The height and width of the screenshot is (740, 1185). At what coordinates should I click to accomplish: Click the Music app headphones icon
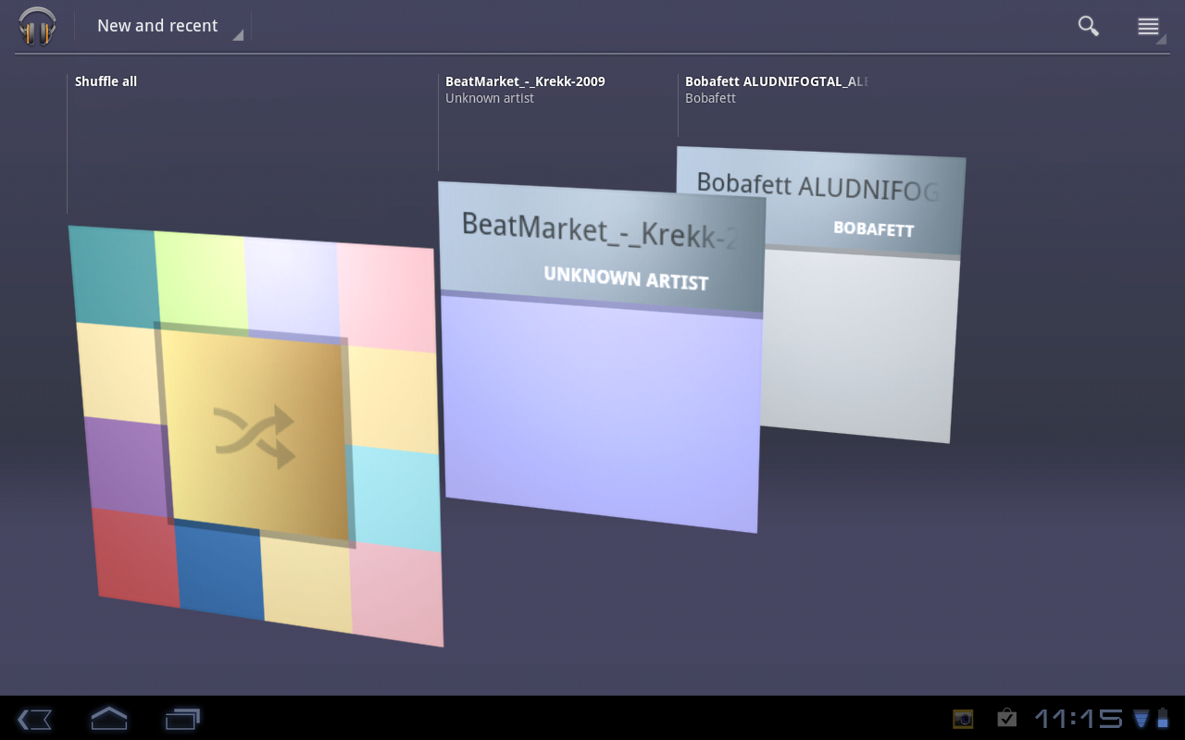(x=37, y=26)
